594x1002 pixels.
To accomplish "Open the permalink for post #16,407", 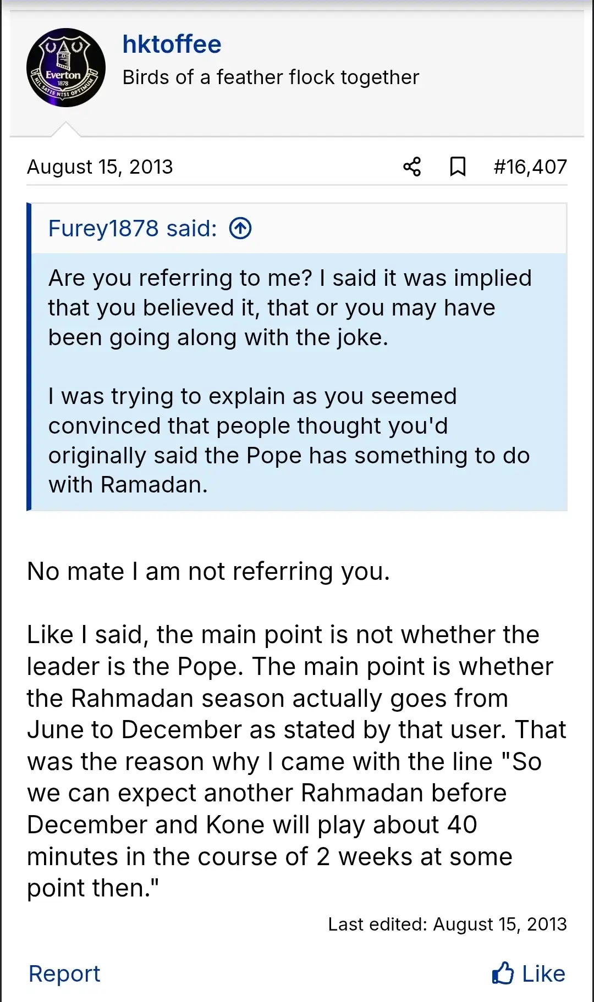I will (x=530, y=167).
